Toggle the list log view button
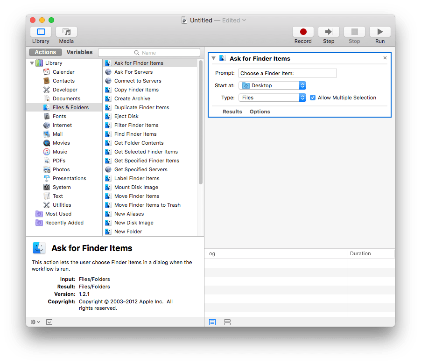Screen dimensions: 421x364 coord(212,322)
